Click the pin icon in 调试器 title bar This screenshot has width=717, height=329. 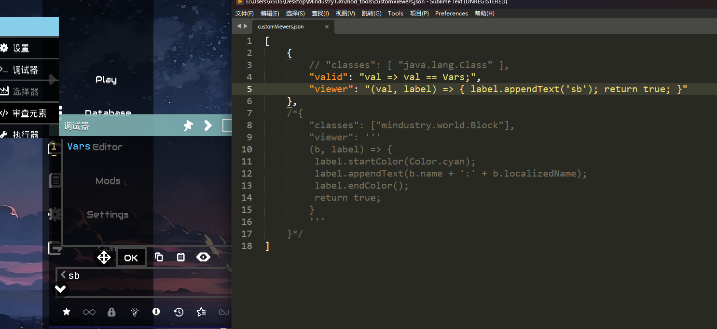point(188,126)
